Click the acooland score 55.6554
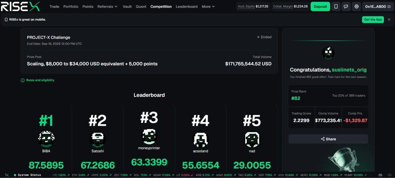The width and height of the screenshot is (395, 178). click(x=200, y=165)
